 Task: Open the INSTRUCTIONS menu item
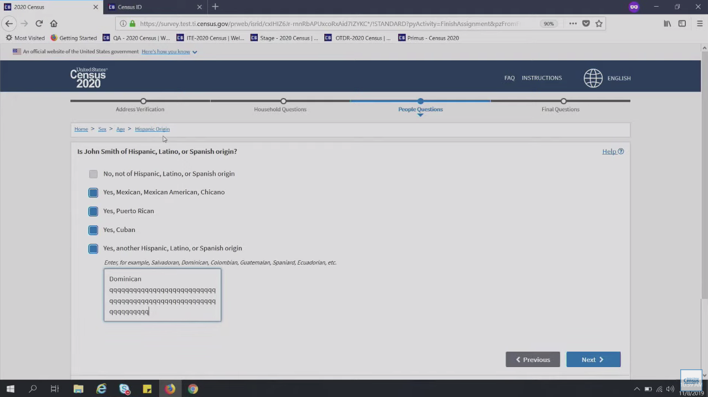[541, 78]
